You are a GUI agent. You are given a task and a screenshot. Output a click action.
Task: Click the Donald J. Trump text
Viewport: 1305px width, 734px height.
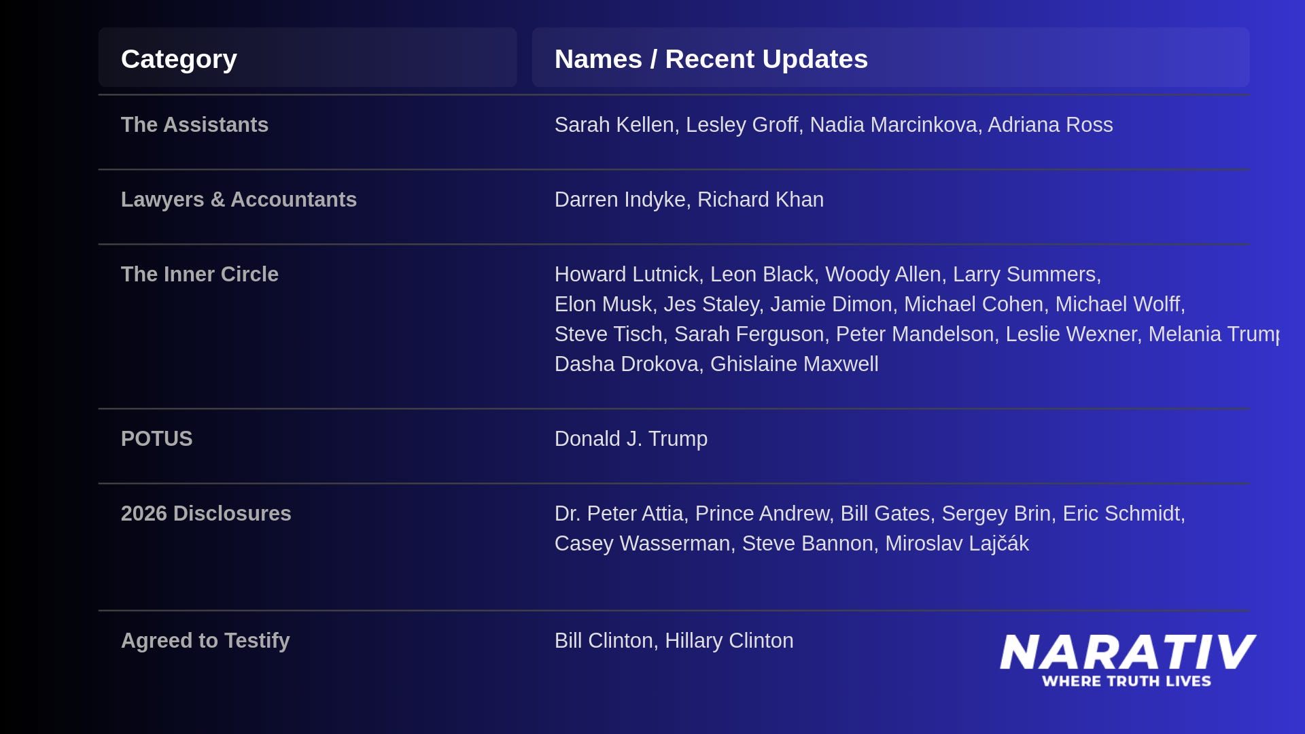tap(631, 439)
